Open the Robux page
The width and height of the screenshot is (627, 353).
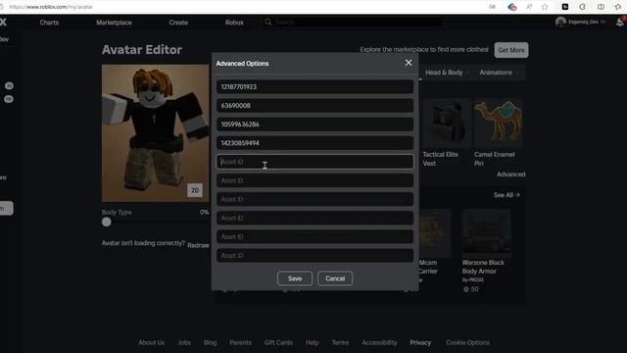(x=234, y=23)
